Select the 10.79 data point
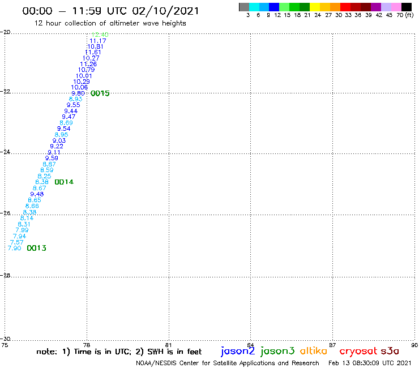The width and height of the screenshot is (419, 368). pyautogui.click(x=86, y=70)
